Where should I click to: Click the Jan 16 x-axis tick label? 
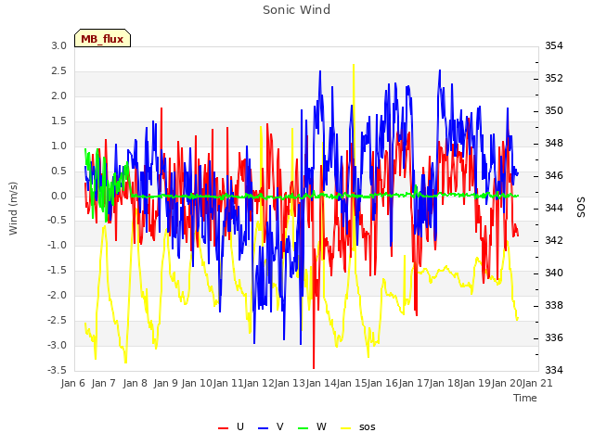pyautogui.click(x=382, y=383)
